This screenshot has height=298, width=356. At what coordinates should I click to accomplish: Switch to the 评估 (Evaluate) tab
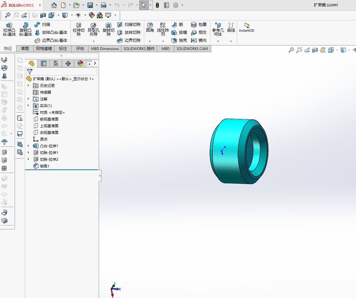80,48
